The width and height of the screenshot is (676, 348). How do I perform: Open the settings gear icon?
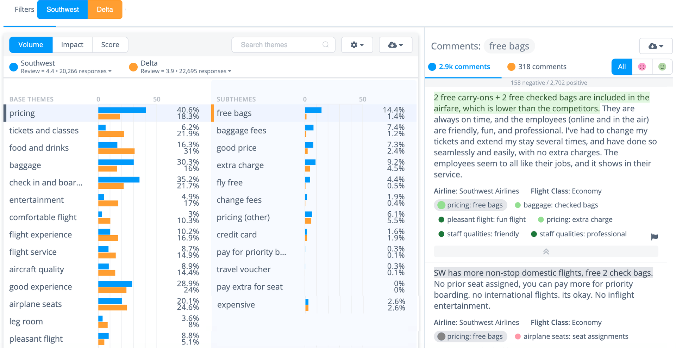[357, 45]
